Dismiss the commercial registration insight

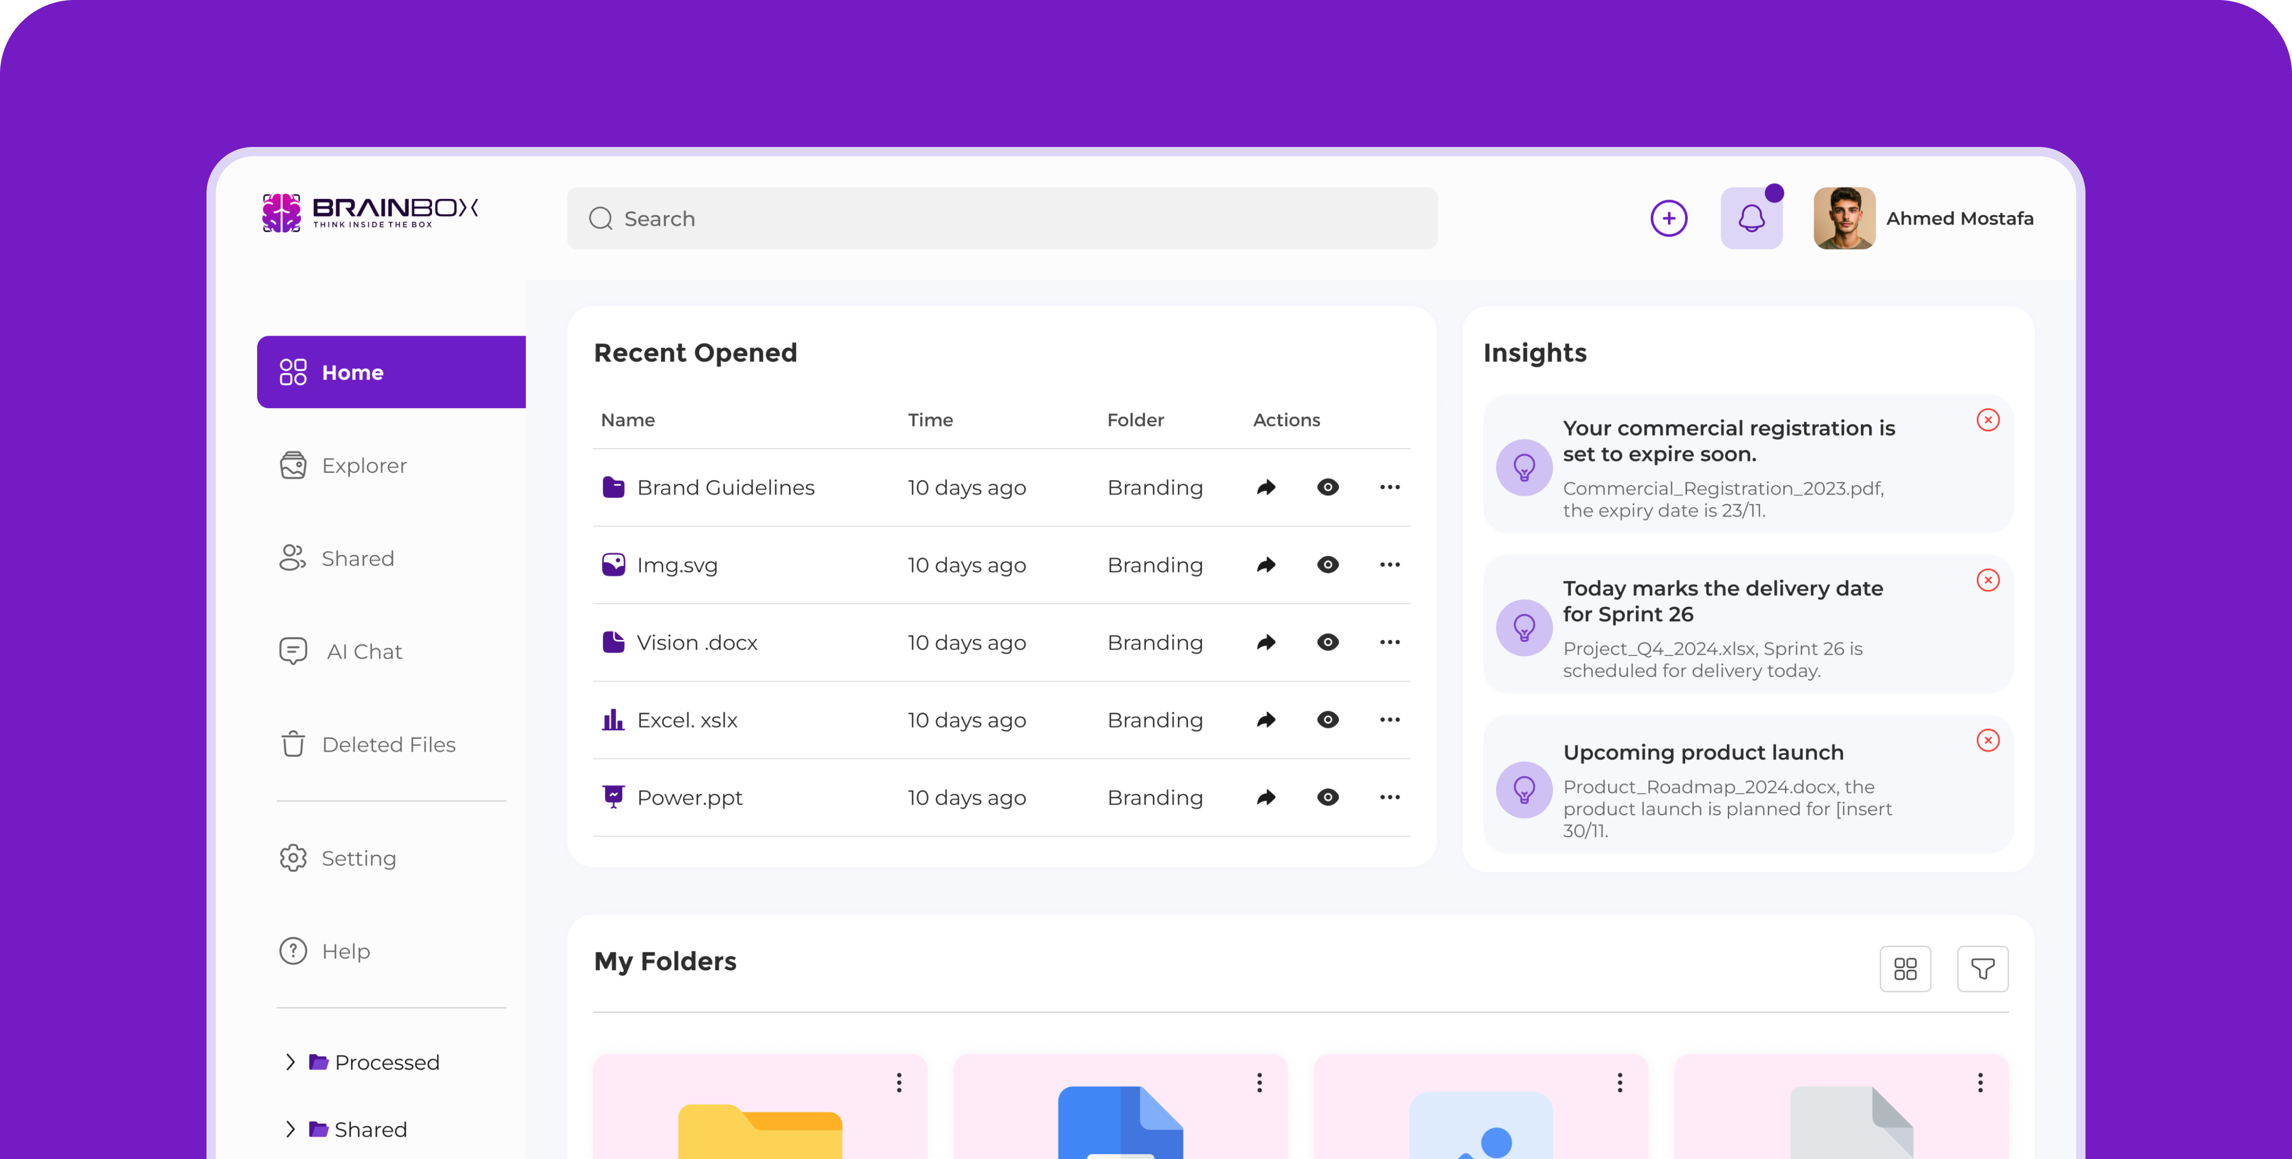point(1988,420)
